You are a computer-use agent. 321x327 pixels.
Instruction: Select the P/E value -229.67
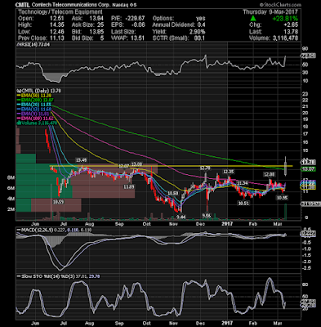coord(135,19)
